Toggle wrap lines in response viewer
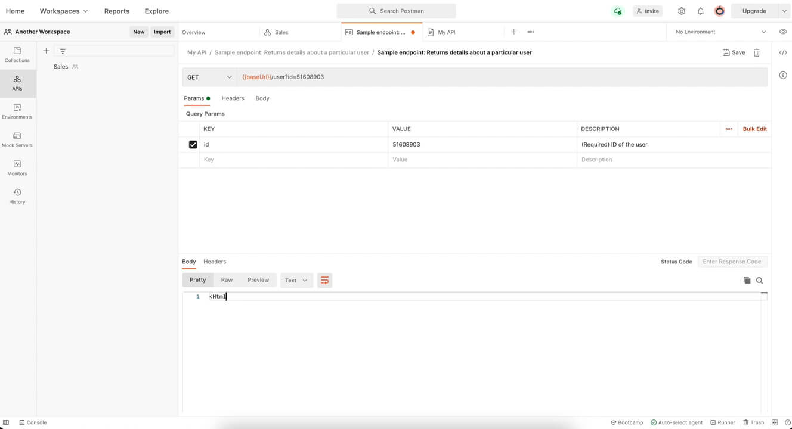The image size is (792, 429). [324, 280]
